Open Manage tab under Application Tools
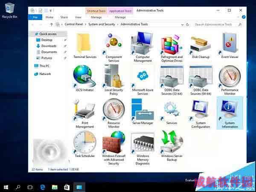 pyautogui.click(x=120, y=17)
